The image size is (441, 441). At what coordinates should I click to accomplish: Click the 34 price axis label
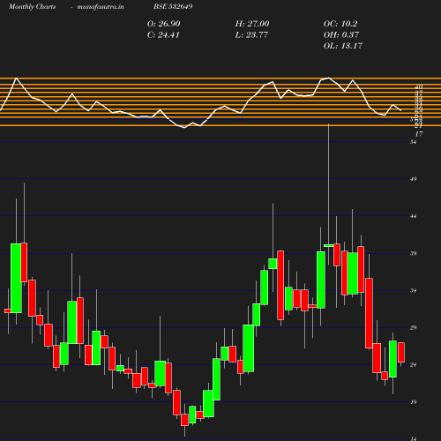(x=414, y=291)
